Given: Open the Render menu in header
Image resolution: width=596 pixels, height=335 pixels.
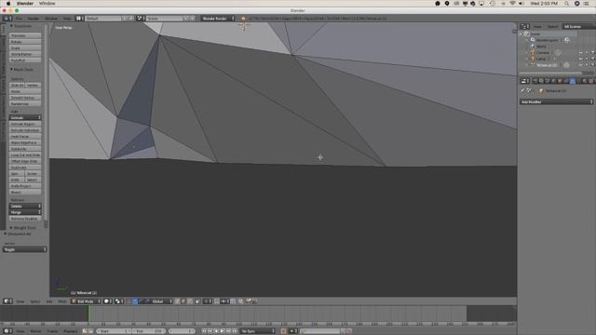Looking at the screenshot, I should (34, 19).
